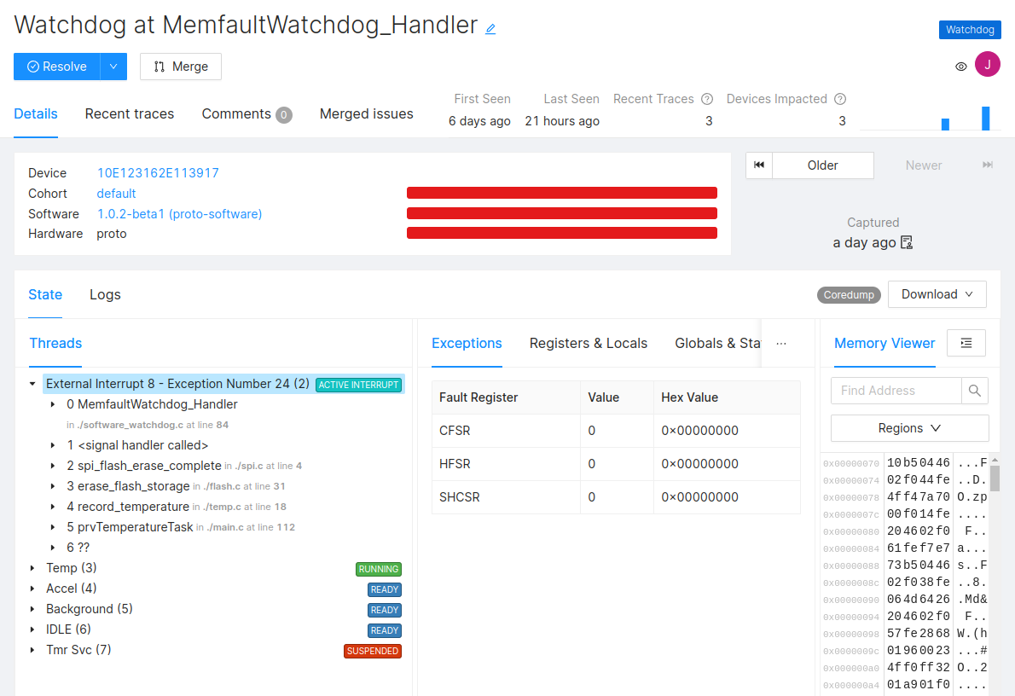The width and height of the screenshot is (1015, 696).
Task: Click the captured-time details icon
Action: pyautogui.click(x=907, y=242)
